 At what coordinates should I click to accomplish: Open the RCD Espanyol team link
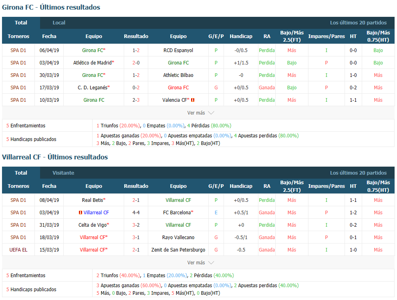pos(178,50)
